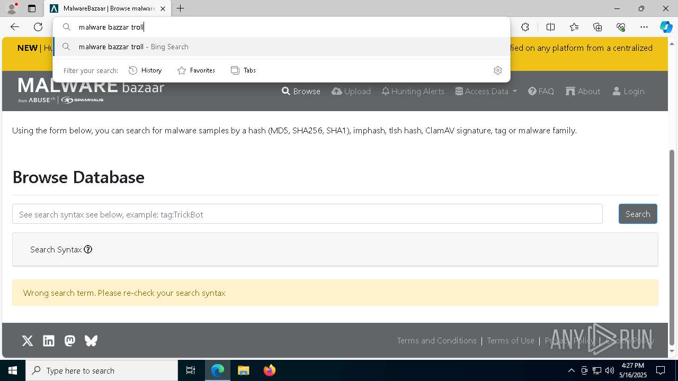This screenshot has width=678, height=381.
Task: Open the volume control tray icon
Action: point(610,370)
